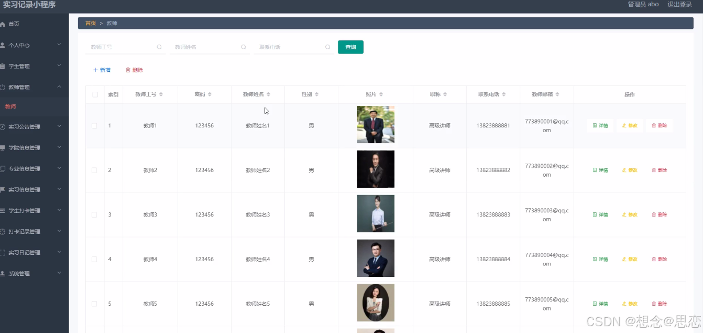Expand the 实习公告管理 chevron
703x333 pixels.
(x=59, y=126)
